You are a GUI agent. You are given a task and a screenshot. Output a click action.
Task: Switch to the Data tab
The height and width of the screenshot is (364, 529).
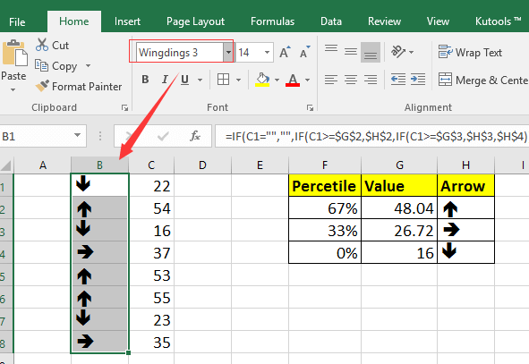click(x=331, y=21)
